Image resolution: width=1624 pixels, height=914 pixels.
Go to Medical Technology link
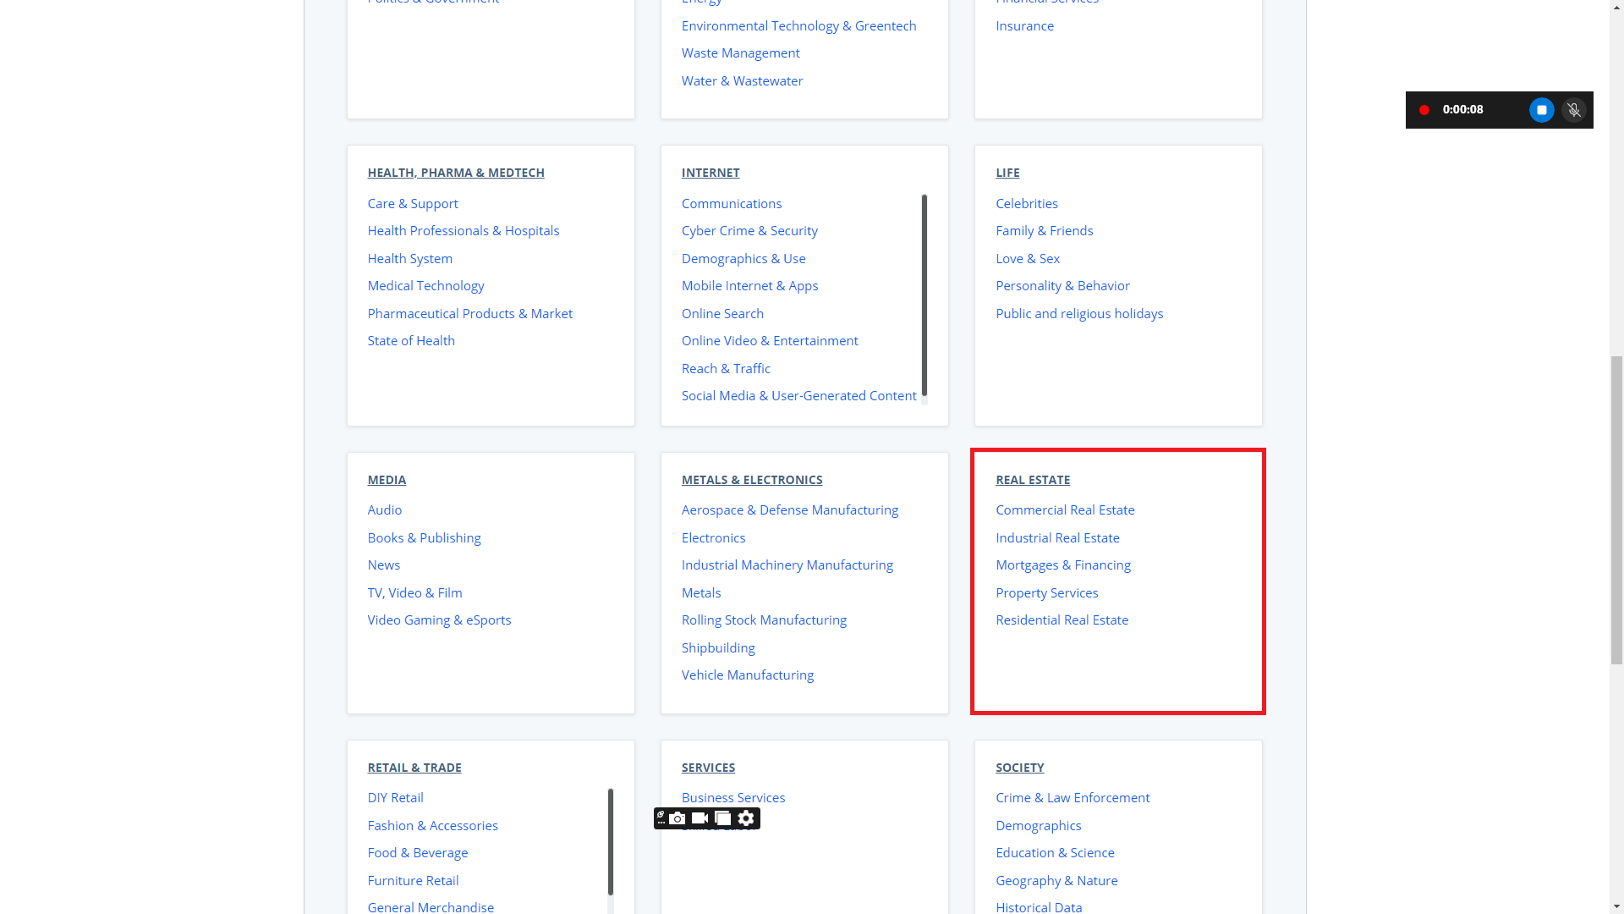(x=425, y=285)
